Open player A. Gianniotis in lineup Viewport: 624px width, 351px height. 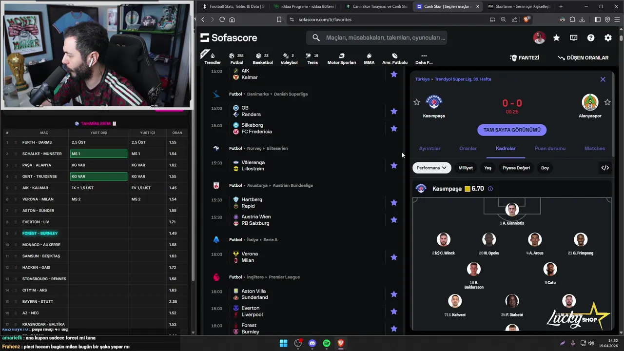(x=512, y=214)
